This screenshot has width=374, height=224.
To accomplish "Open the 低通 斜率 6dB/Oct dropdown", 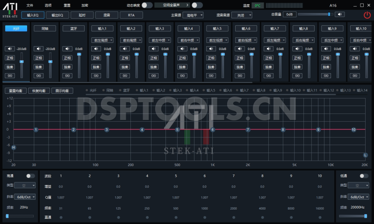I will (x=359, y=197).
